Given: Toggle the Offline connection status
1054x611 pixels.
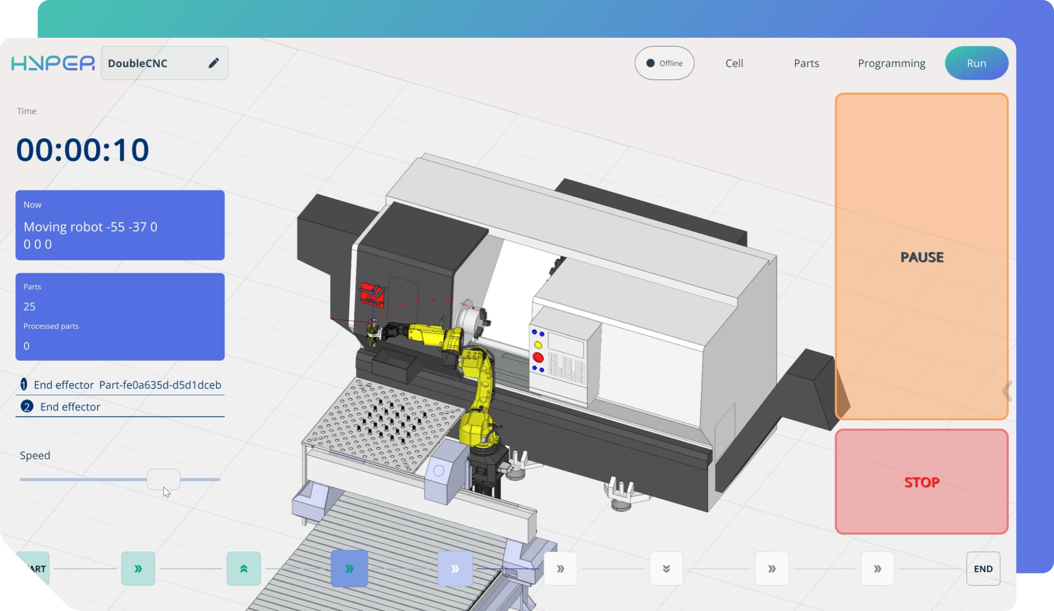Looking at the screenshot, I should (664, 63).
